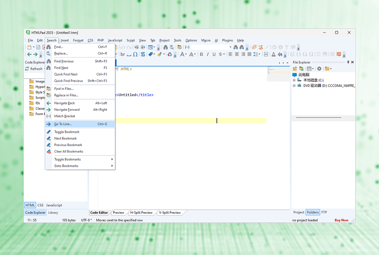Click the toolbar Find Previous binoculars icon
The image size is (379, 255).
click(x=235, y=47)
